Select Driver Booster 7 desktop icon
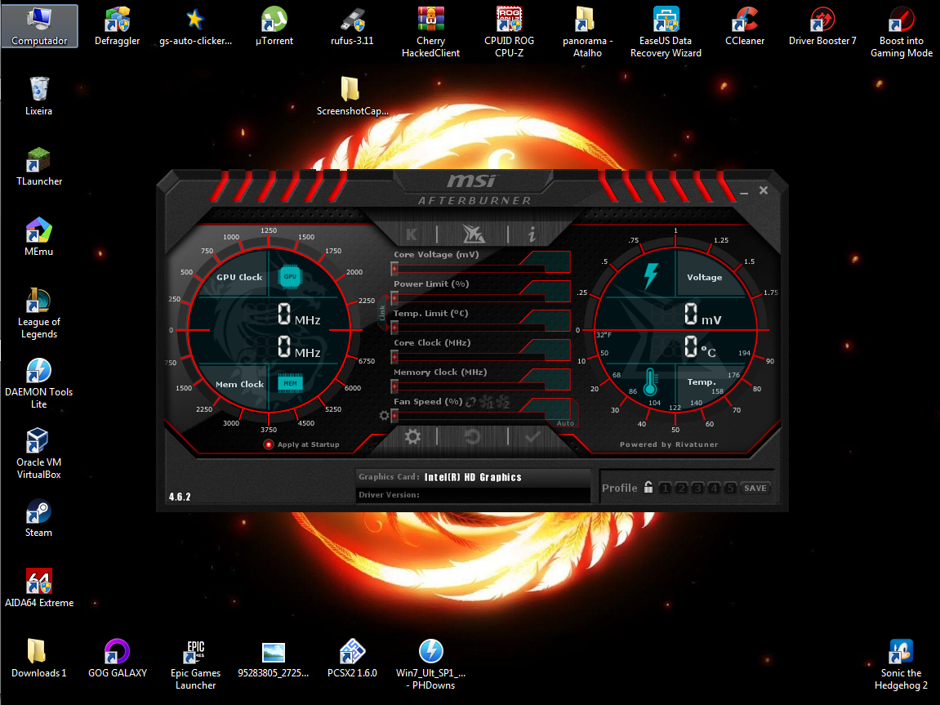 pyautogui.click(x=822, y=26)
